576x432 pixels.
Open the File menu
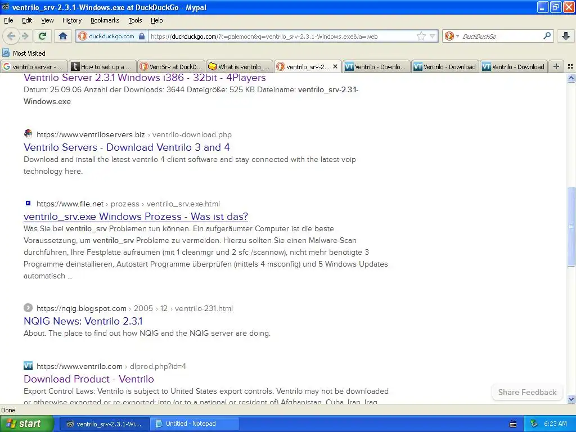pos(8,20)
